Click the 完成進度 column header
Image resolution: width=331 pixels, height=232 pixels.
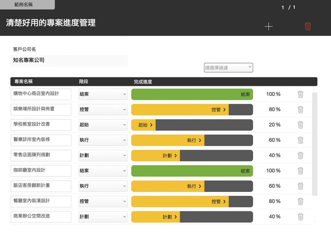click(x=143, y=82)
